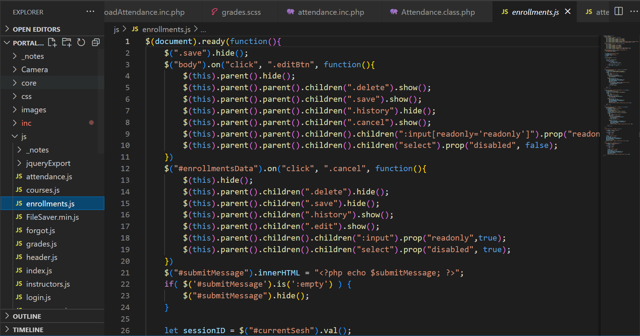Click the breadcrumb ellipsis symbol segment
Image resolution: width=640 pixels, height=336 pixels.
click(x=203, y=30)
